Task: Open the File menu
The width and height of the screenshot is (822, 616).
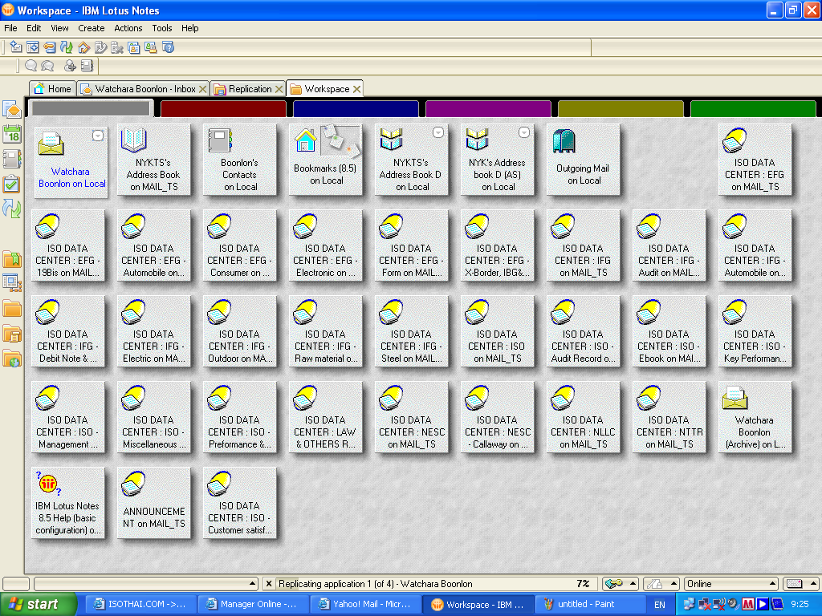Action: [10, 28]
